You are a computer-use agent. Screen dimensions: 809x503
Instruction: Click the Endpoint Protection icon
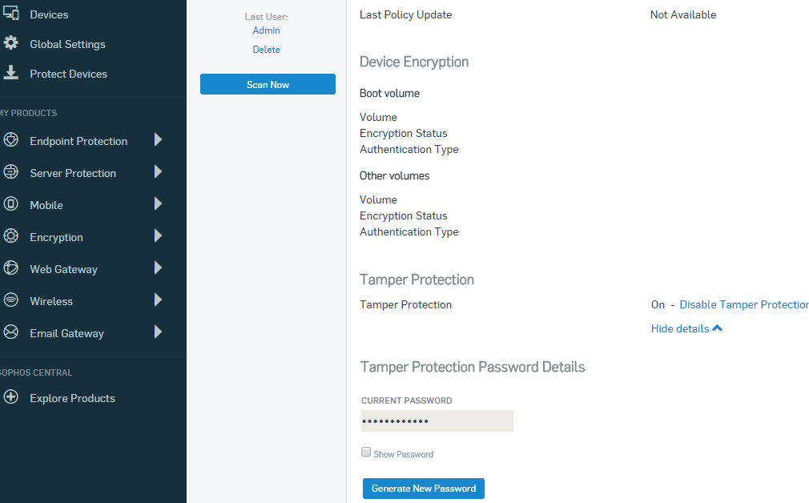(11, 140)
